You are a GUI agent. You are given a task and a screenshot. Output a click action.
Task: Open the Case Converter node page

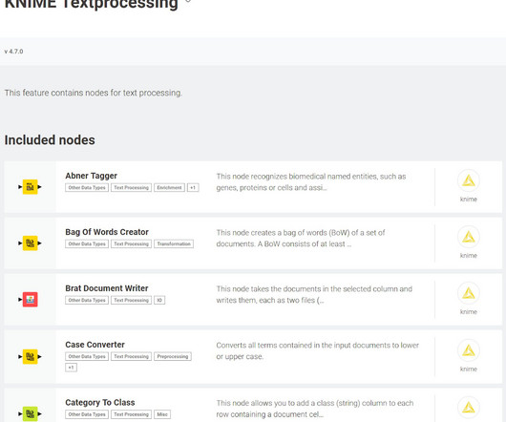pos(95,345)
